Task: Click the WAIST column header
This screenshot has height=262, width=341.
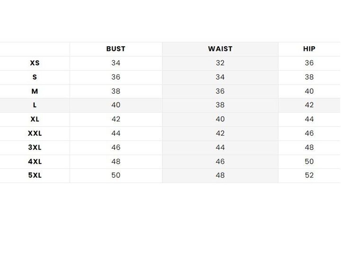Action: tap(220, 49)
